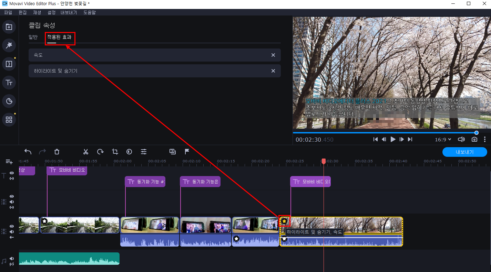Image resolution: width=491 pixels, height=272 pixels.
Task: Select the 하이라이트 및 숨기기 effect row
Action: tap(155, 71)
